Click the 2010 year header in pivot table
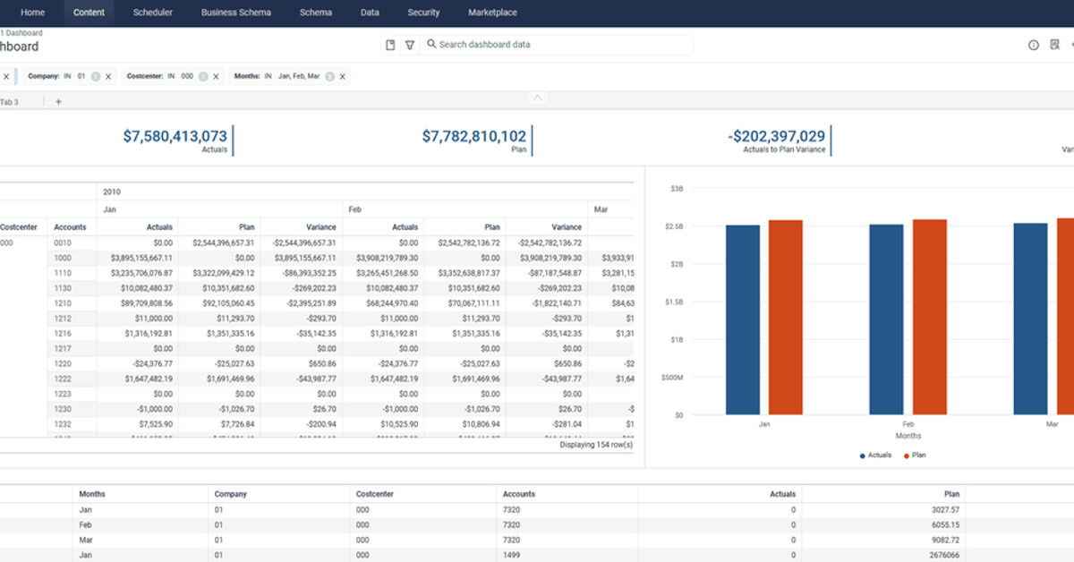 [112, 192]
